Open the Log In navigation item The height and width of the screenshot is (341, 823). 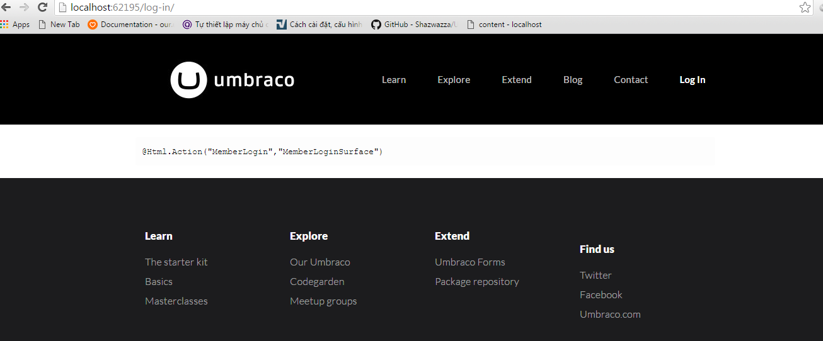click(693, 80)
